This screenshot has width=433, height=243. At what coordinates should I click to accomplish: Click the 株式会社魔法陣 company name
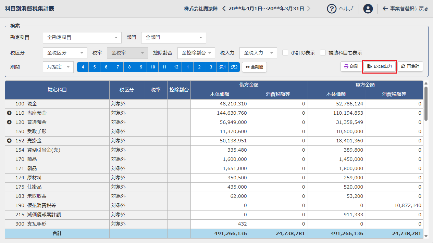click(201, 9)
